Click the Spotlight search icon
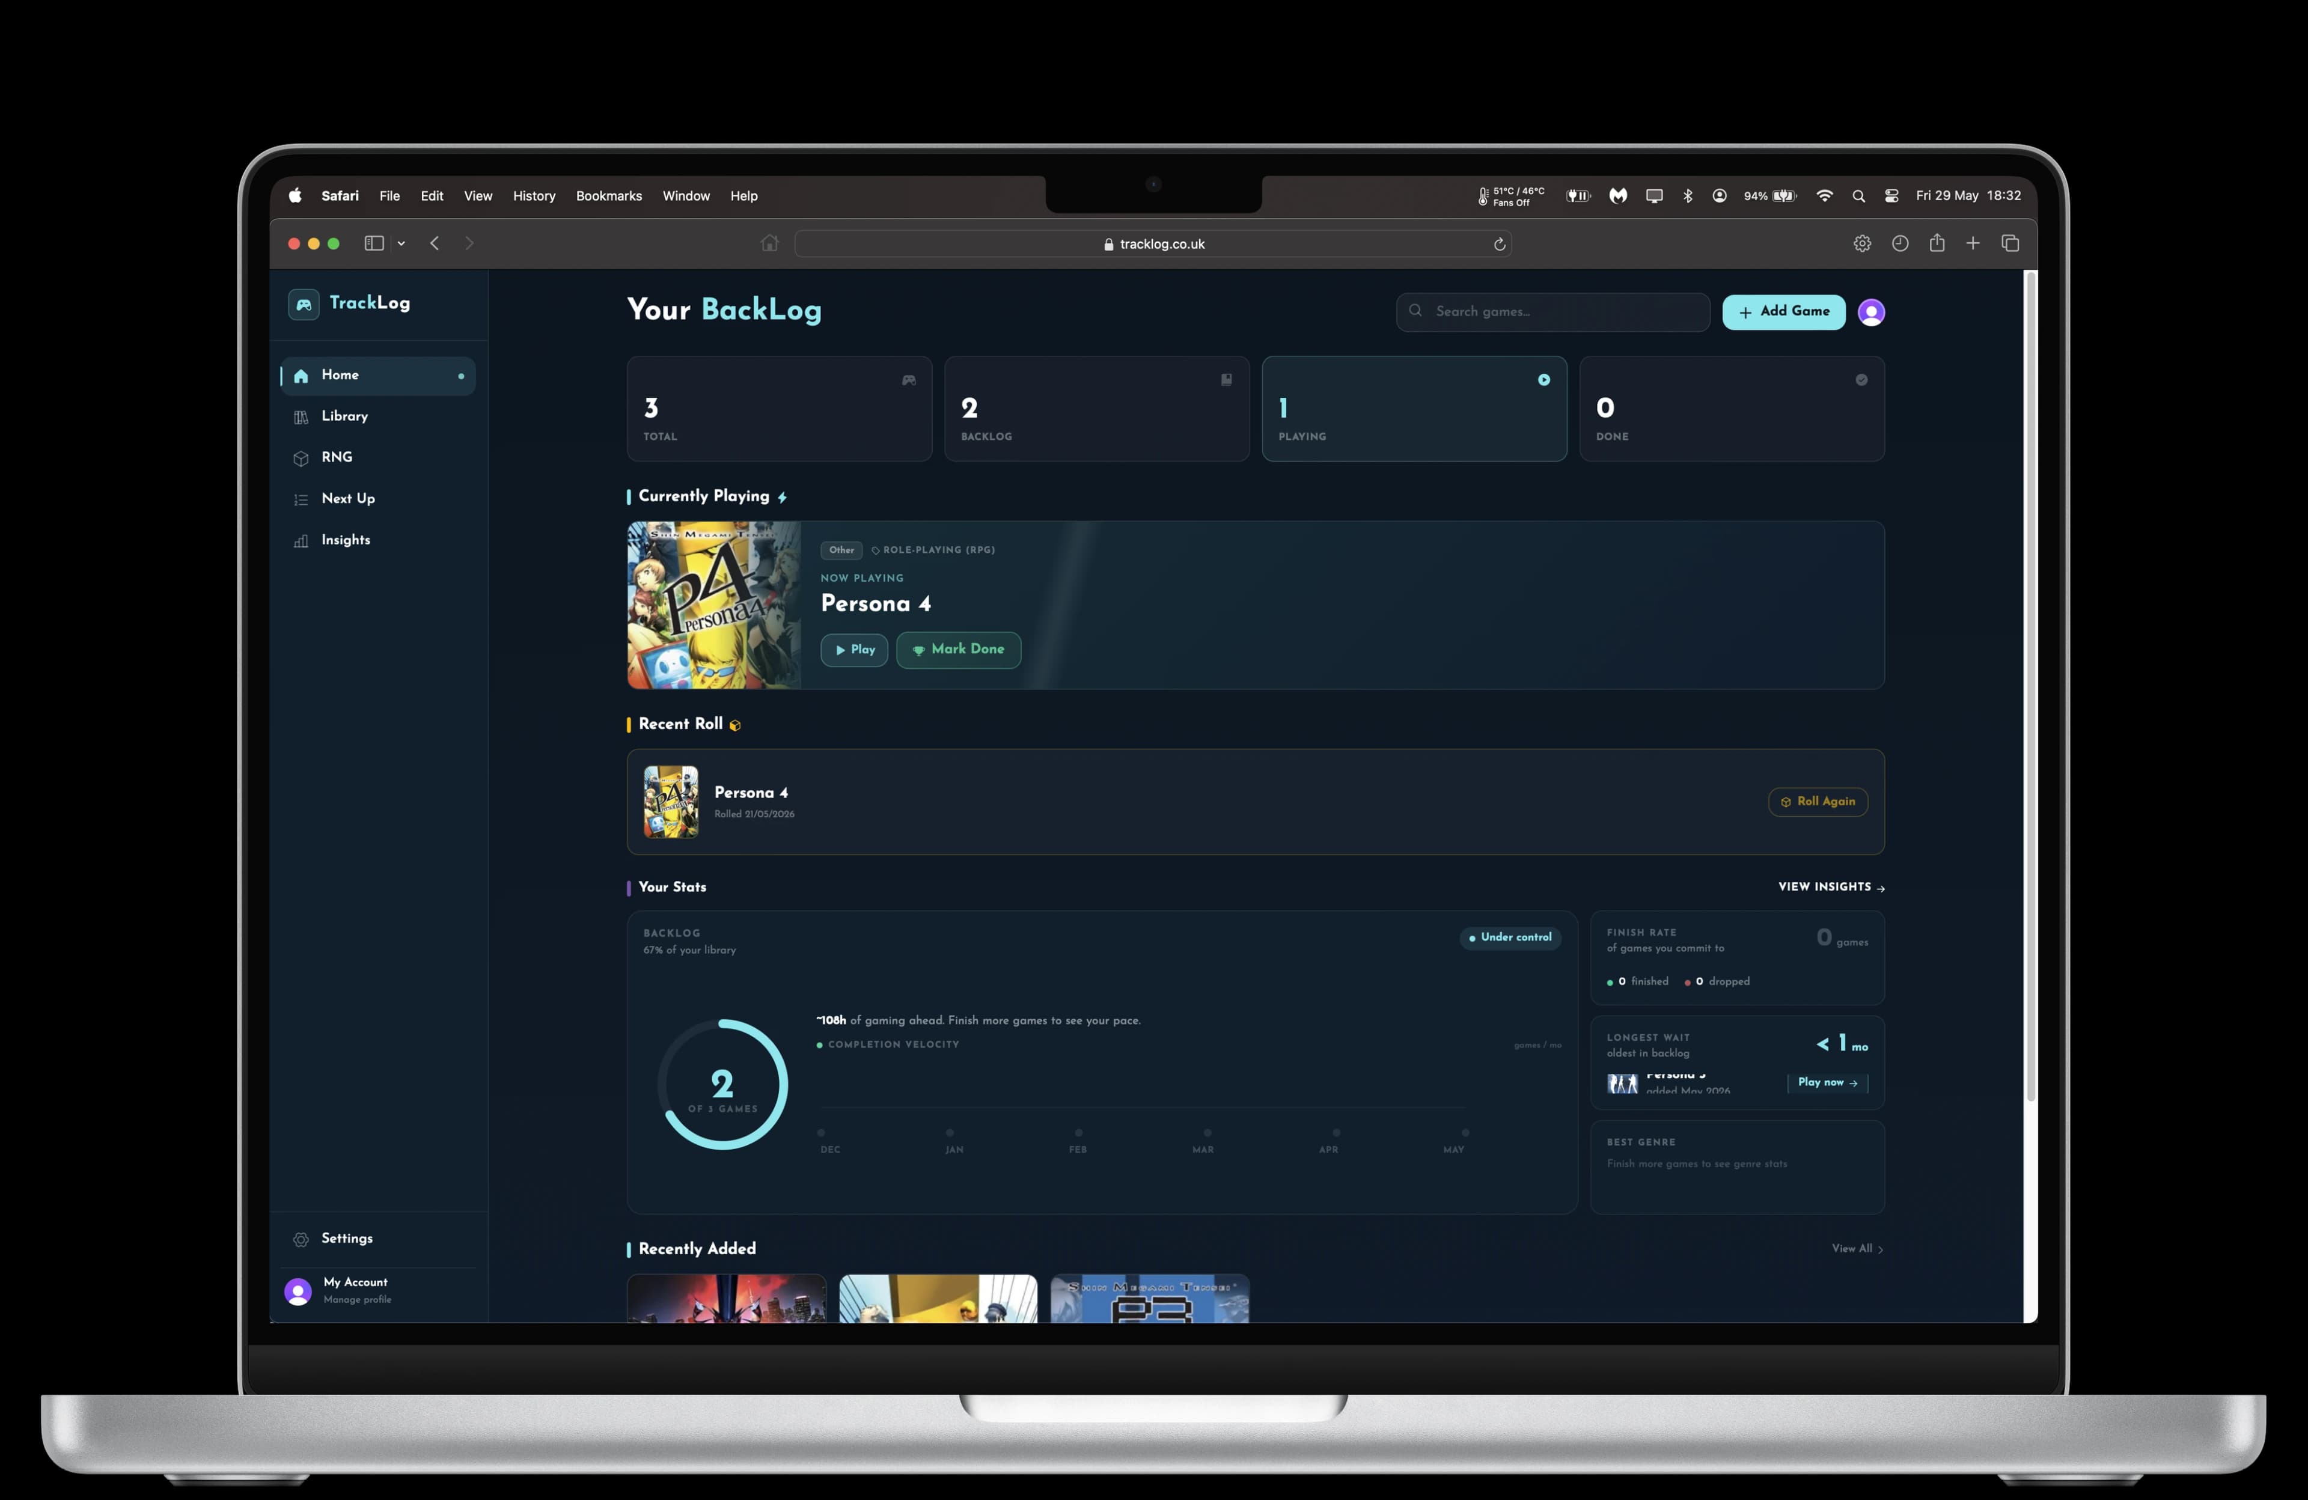Screen dimensions: 2308x1500 coord(1858,196)
